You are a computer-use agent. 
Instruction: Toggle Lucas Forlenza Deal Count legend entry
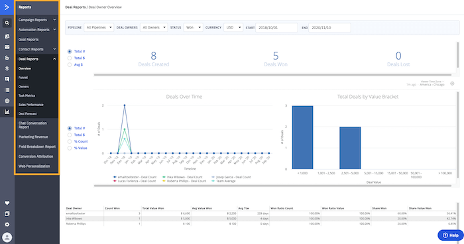[x=135, y=181]
